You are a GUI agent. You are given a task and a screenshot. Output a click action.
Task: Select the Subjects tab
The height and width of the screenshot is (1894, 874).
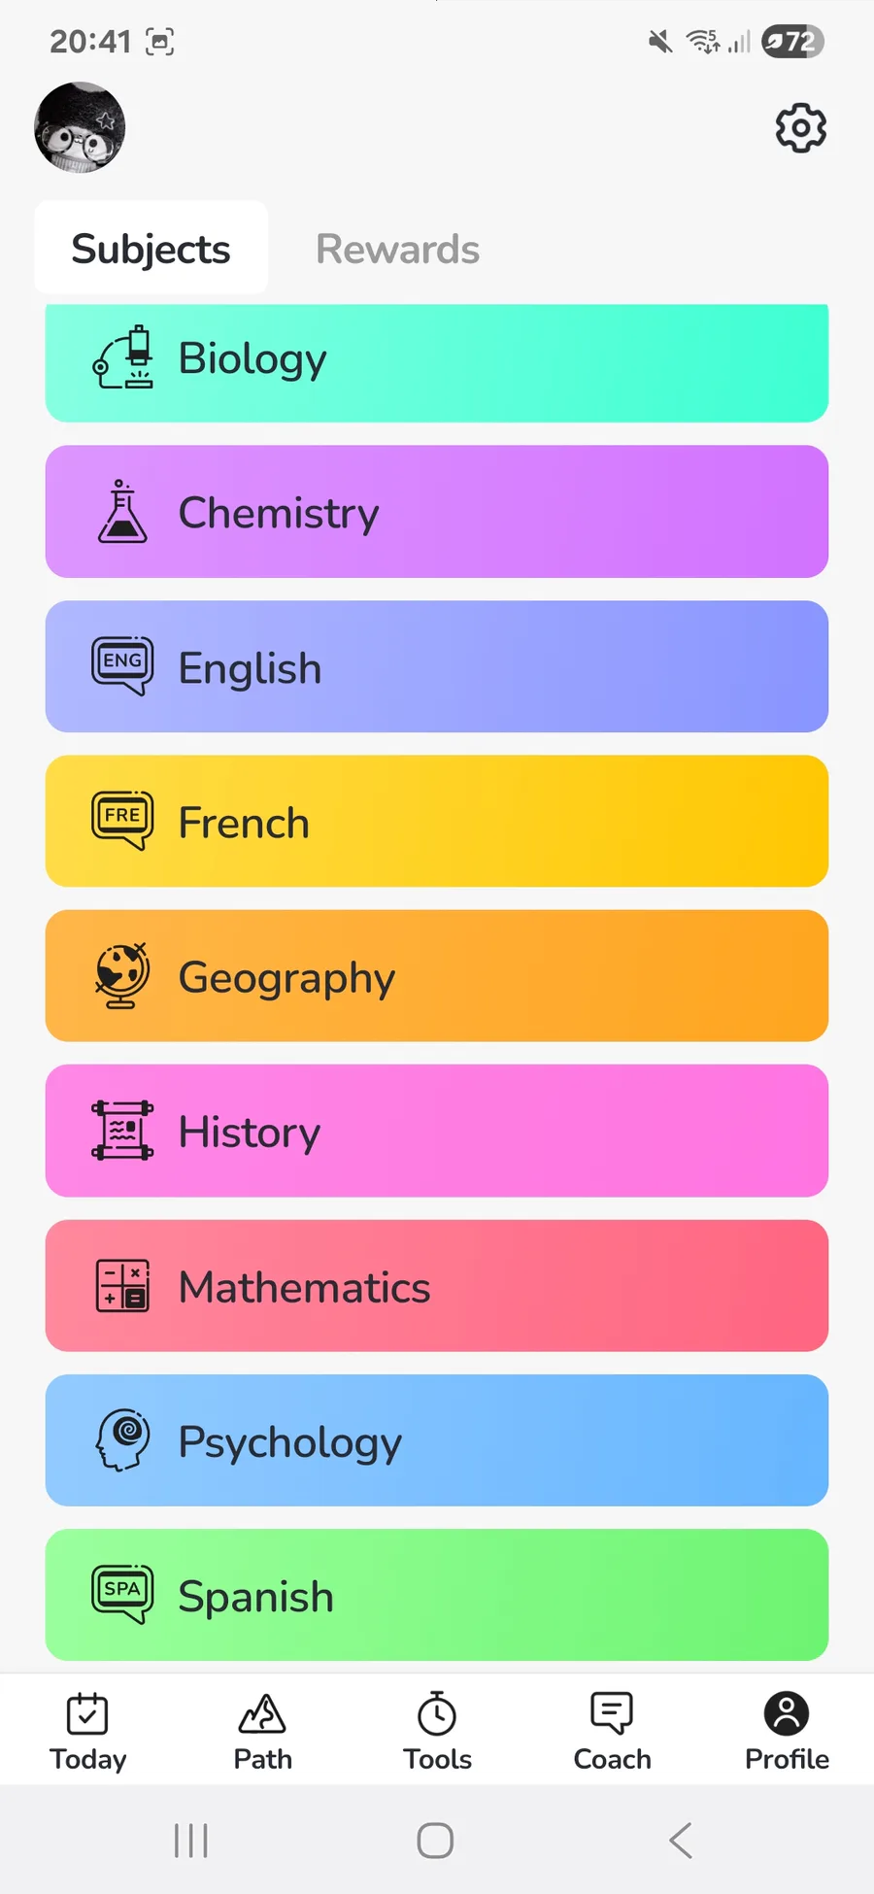pyautogui.click(x=151, y=249)
